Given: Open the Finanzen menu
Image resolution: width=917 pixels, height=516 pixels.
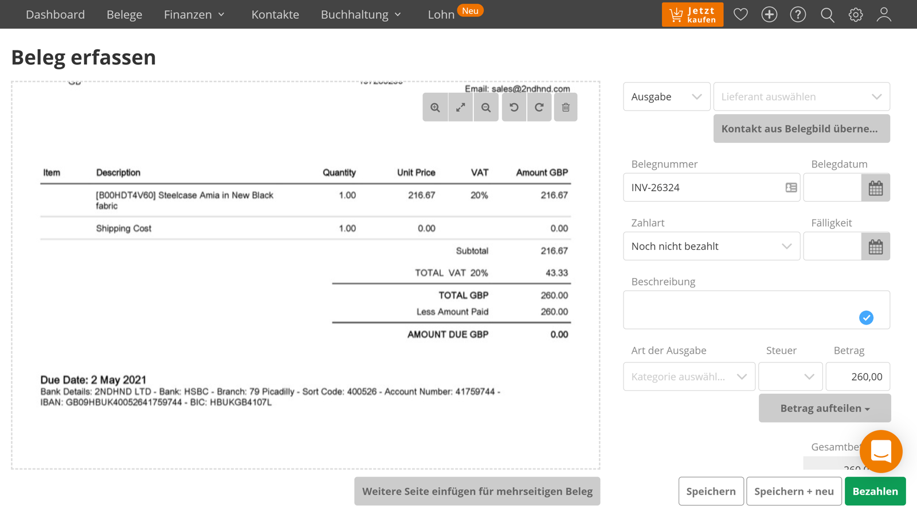Looking at the screenshot, I should tap(194, 14).
